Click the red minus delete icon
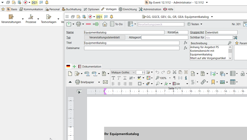 [88, 24]
